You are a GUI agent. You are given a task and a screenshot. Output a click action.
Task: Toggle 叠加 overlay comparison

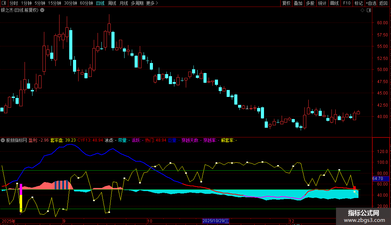click(x=298, y=3)
